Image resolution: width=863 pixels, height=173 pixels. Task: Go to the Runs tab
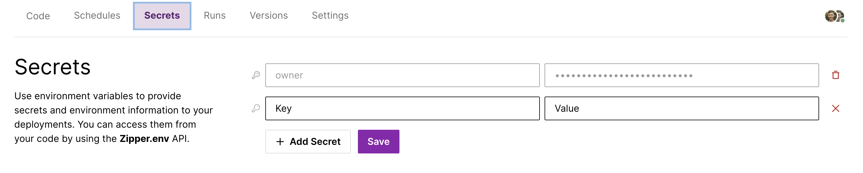[x=214, y=15]
